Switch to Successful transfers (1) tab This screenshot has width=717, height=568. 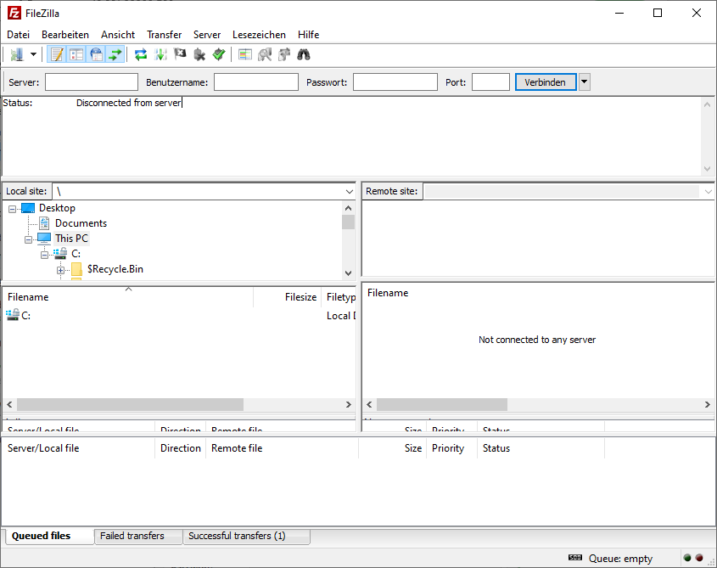246,536
